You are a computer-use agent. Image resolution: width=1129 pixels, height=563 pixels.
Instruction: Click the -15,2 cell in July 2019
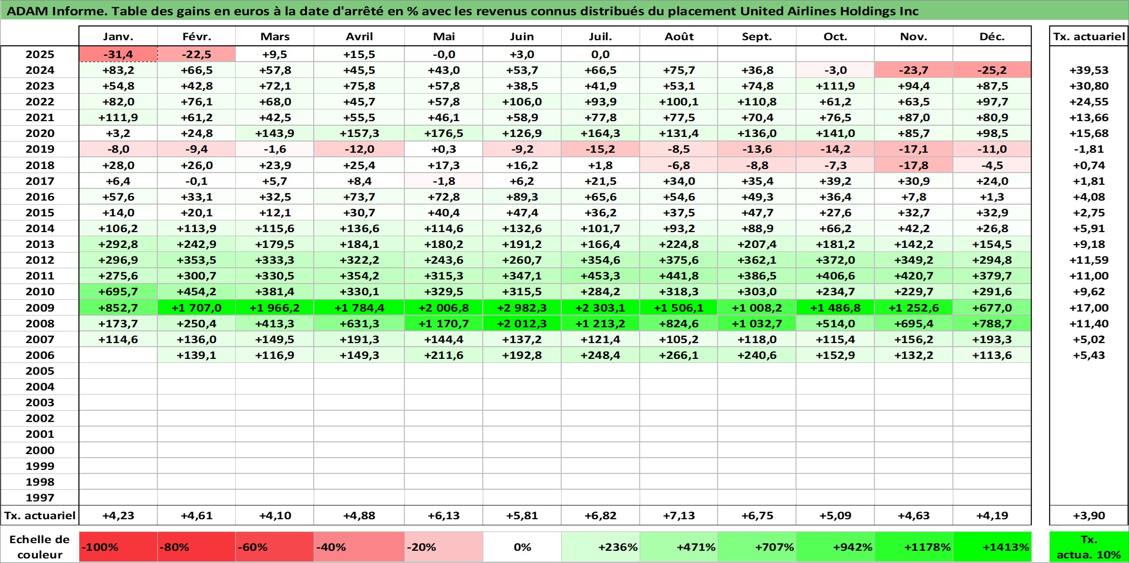click(600, 149)
